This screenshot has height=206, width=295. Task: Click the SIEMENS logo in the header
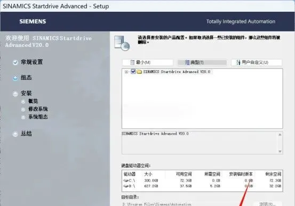pos(33,21)
